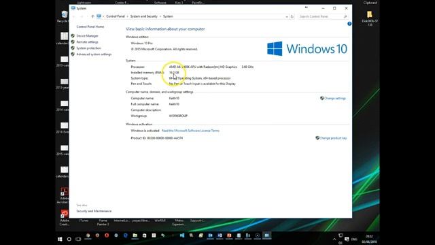Open Remote settings link
The image size is (435, 245).
tap(87, 42)
